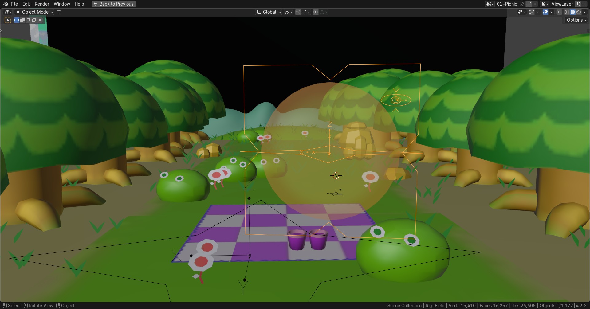
Task: Open the transform pivot point dropdown
Action: coord(289,12)
